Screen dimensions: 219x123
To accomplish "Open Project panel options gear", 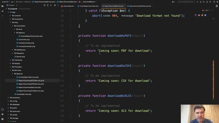I will click(55, 5).
